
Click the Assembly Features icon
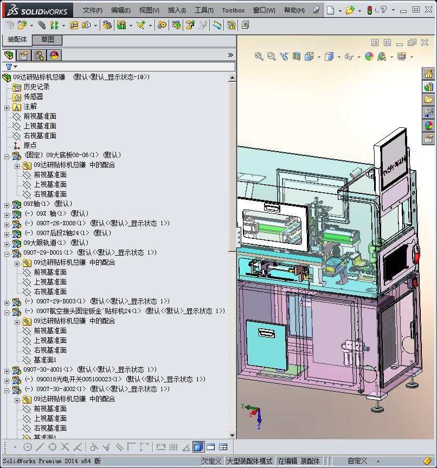121,25
